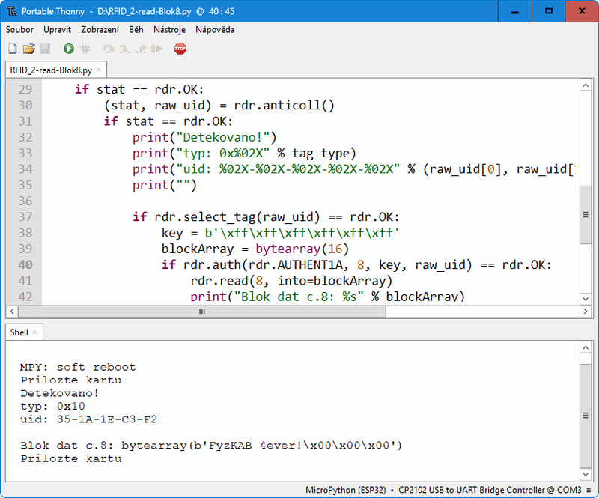The image size is (599, 498).
Task: Minimize the Thonny window
Action: [515, 11]
